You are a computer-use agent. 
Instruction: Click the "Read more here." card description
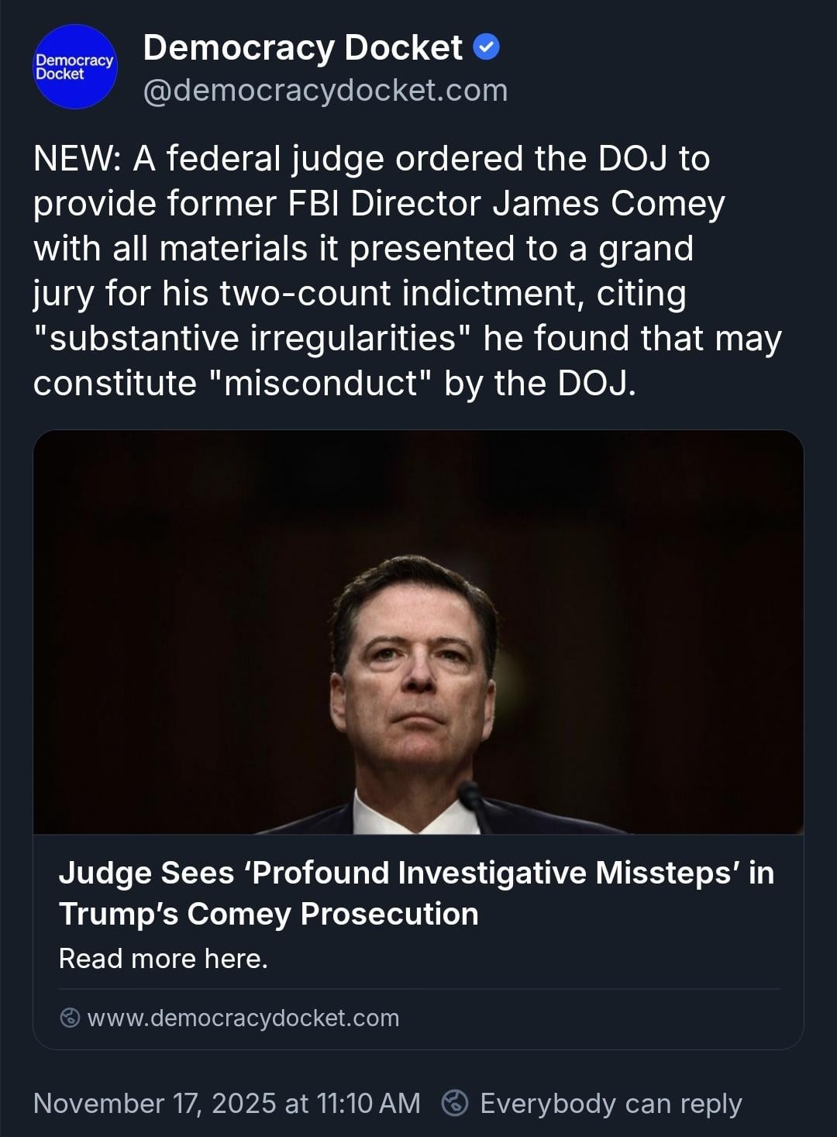[x=164, y=959]
